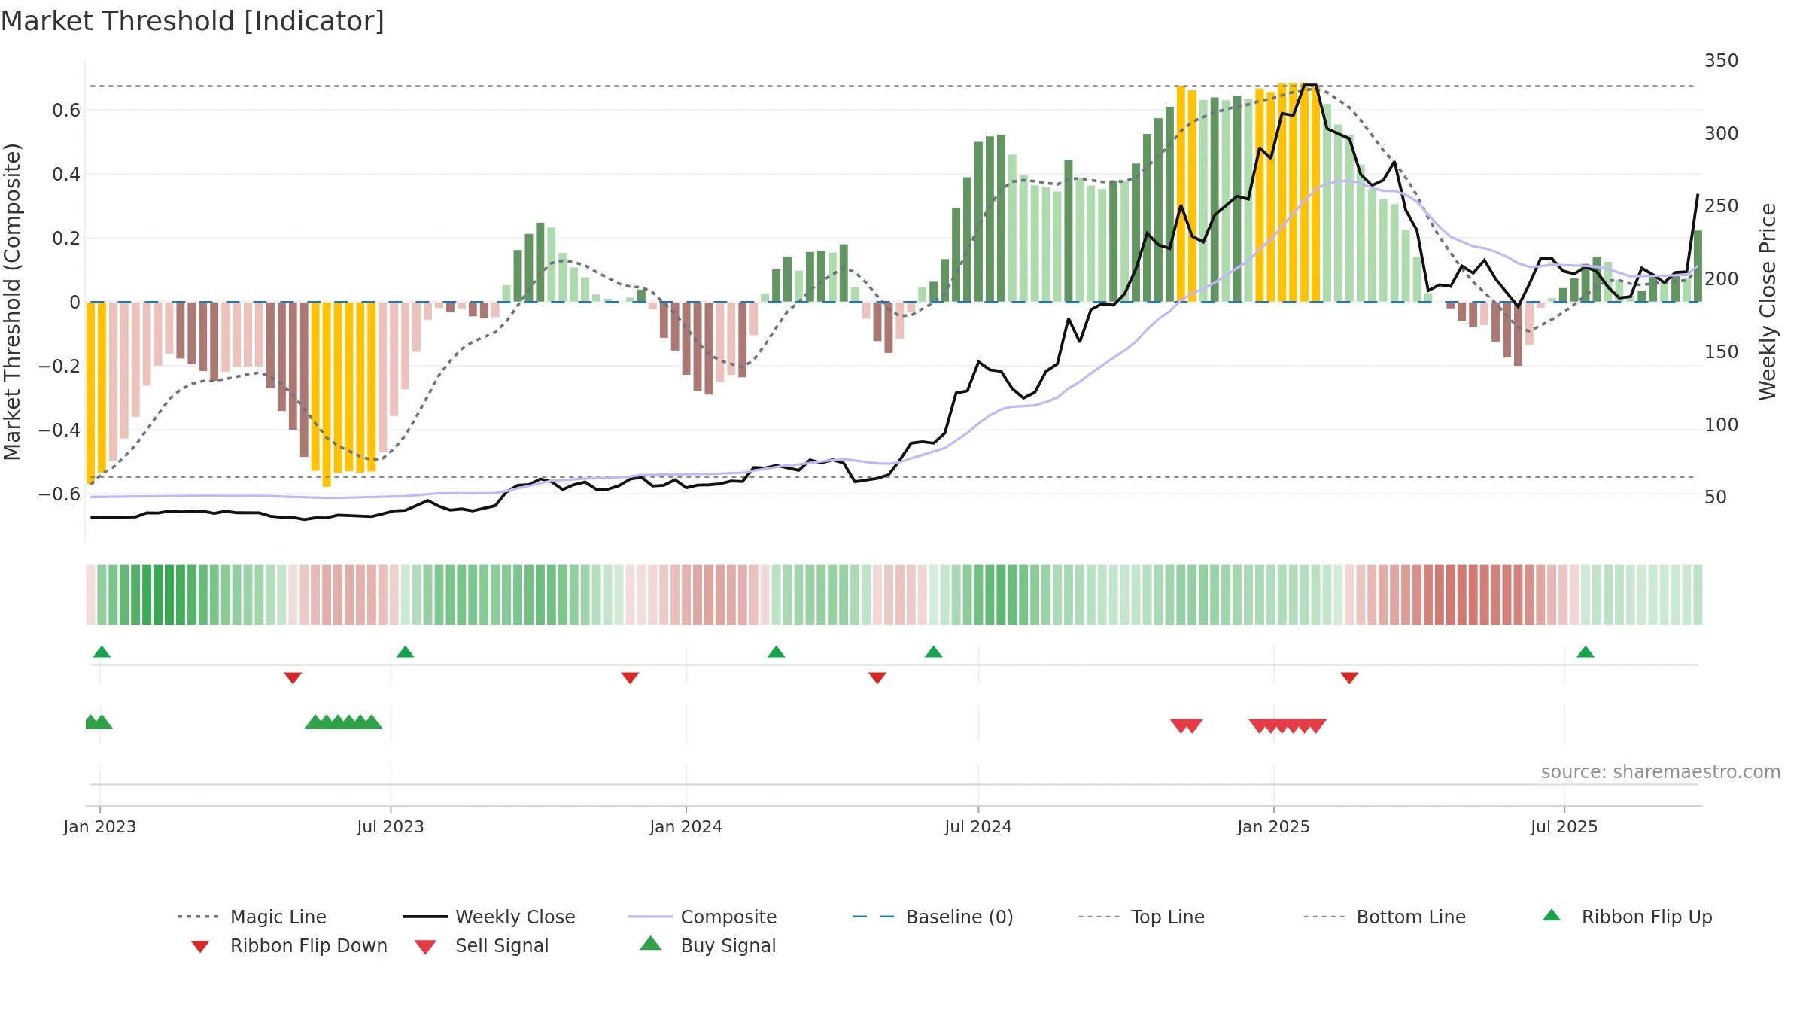Click the ribbon flip up marker around Mar 2024
Screen dimensions: 1806x1016
pyautogui.click(x=776, y=652)
